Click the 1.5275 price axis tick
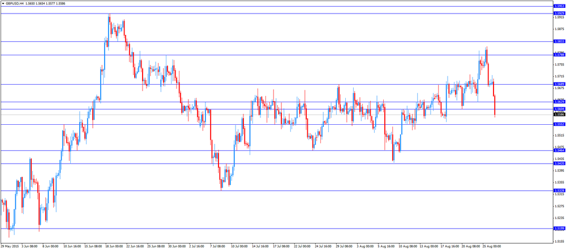 click(559, 207)
